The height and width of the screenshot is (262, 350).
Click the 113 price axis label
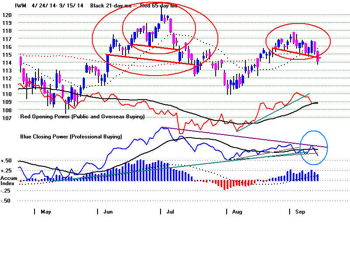(x=7, y=70)
